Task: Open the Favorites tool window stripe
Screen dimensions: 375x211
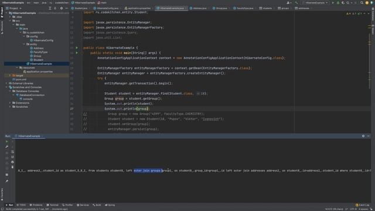Action: (x=2, y=194)
